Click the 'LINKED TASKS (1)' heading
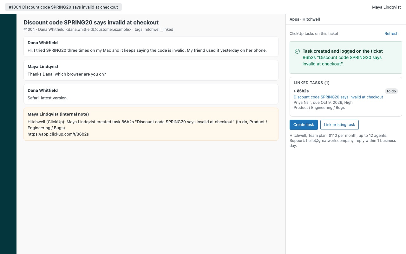Image resolution: width=406 pixels, height=254 pixels. coord(311,83)
